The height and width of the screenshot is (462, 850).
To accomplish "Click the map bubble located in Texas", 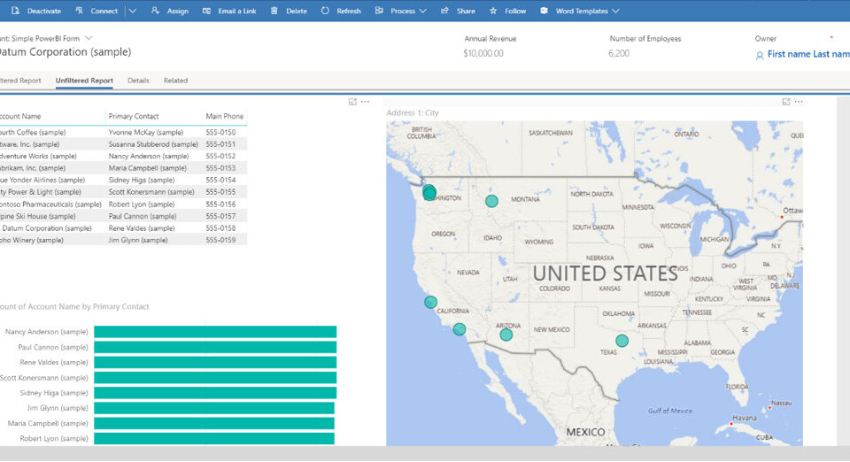I will [x=622, y=341].
